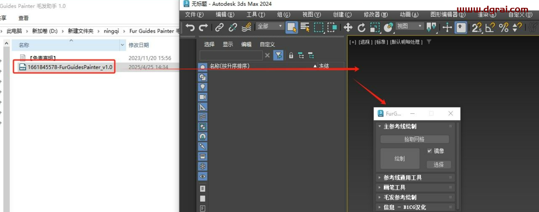Toggle display lights bulb filter
539x212 pixels.
[x=202, y=87]
